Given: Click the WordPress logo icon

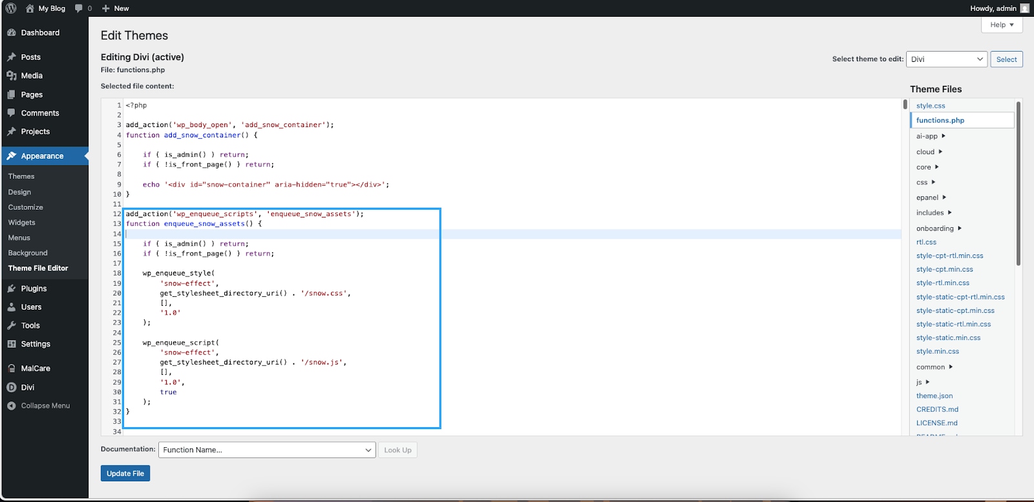Looking at the screenshot, I should tap(11, 8).
